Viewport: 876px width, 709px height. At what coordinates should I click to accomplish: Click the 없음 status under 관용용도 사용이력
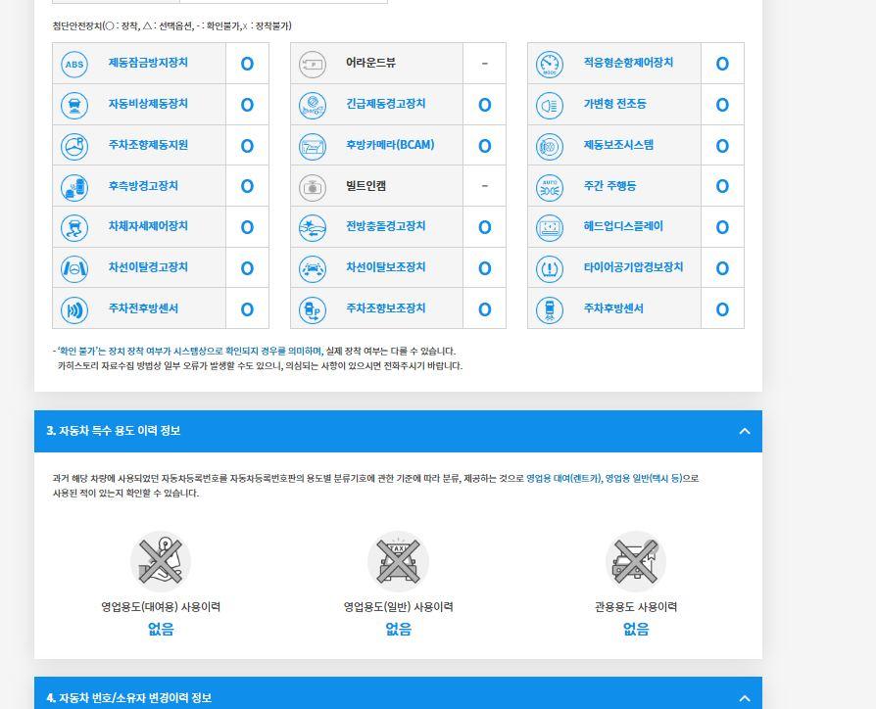(x=636, y=630)
